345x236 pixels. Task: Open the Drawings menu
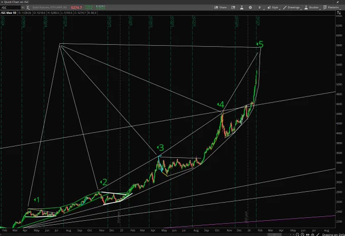(292, 8)
